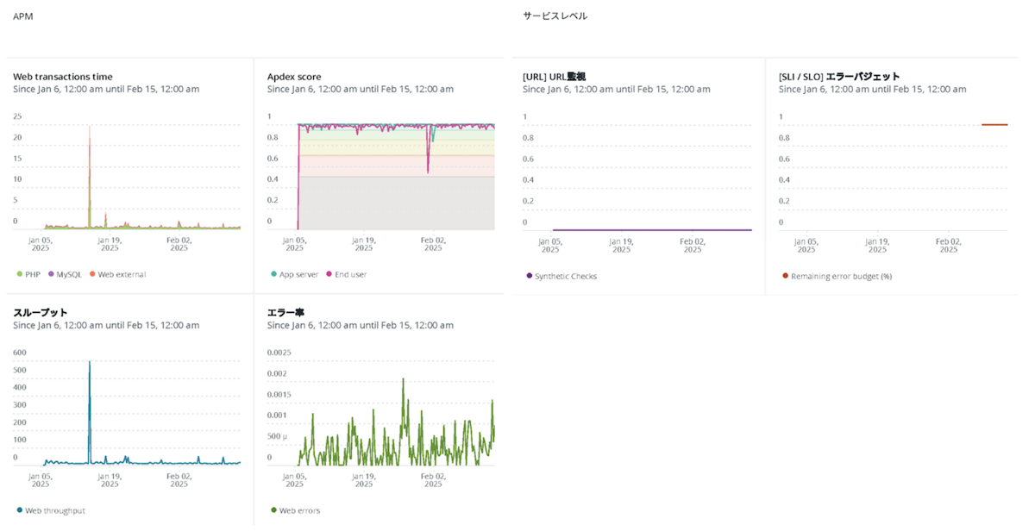
Task: Click the エラー率 chart heading
Action: (285, 312)
